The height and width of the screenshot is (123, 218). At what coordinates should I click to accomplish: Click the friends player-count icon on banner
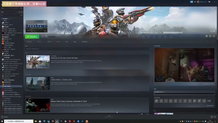tap(211, 31)
